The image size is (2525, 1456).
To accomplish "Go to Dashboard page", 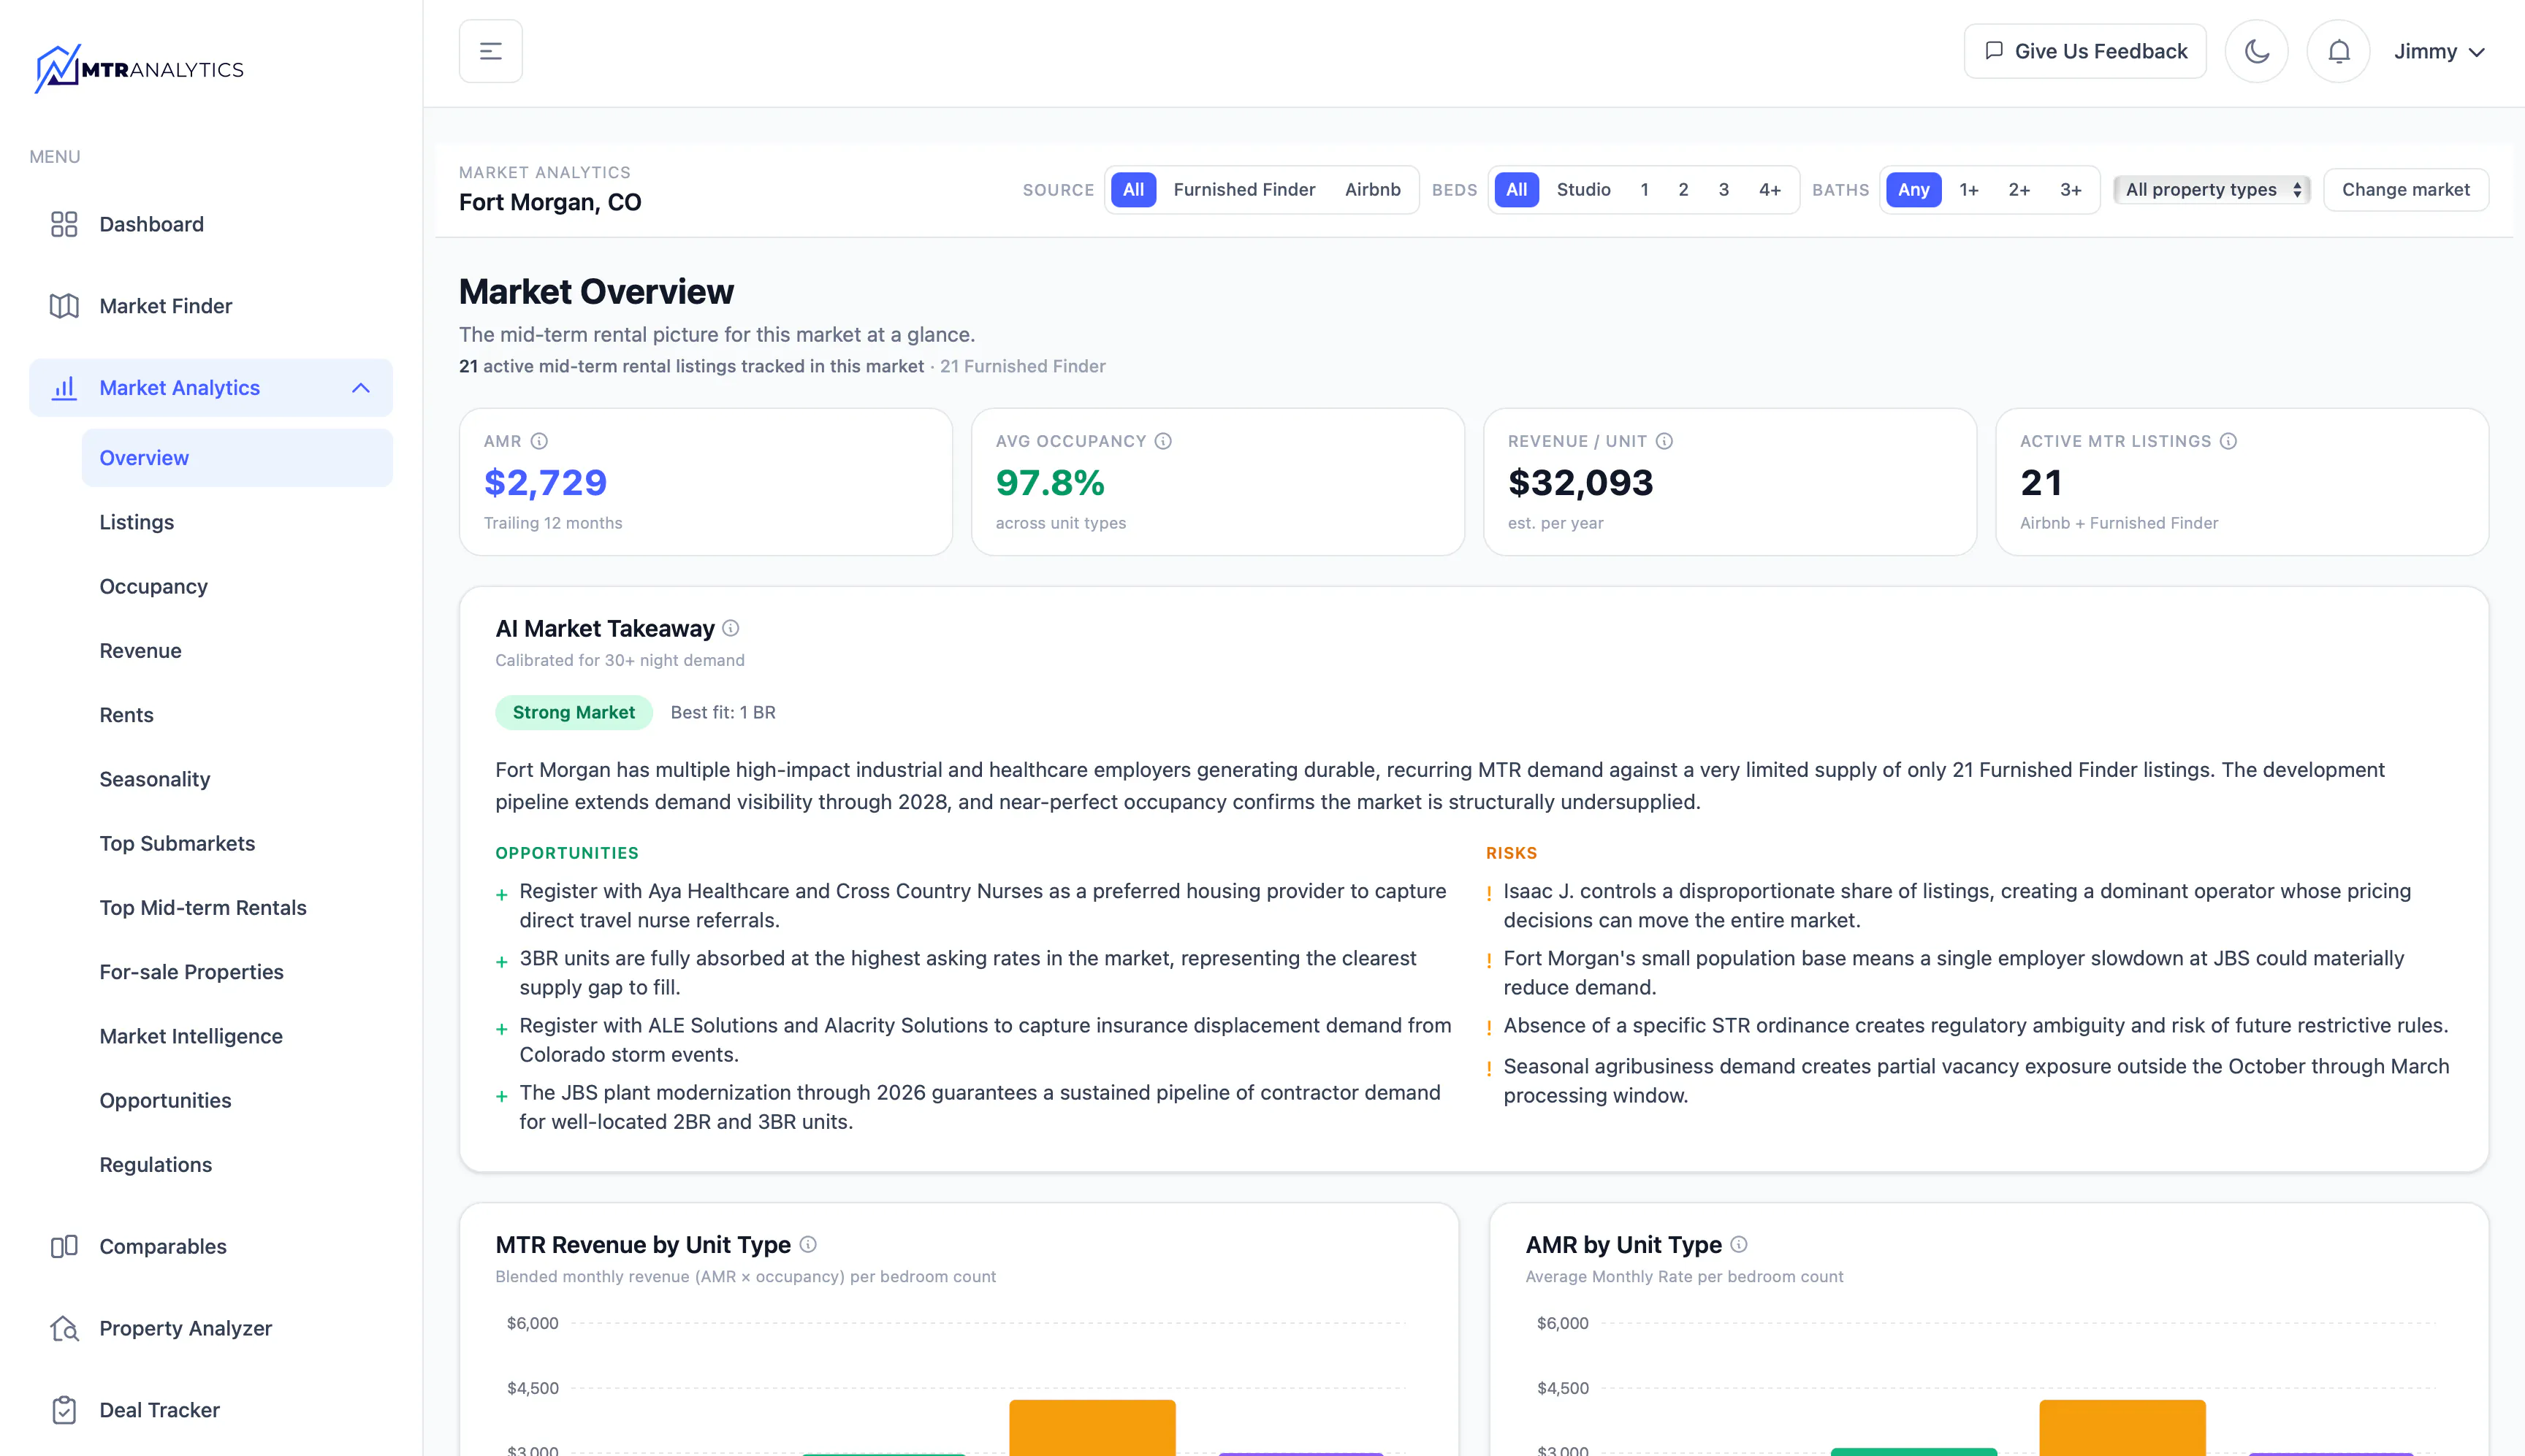I will (x=211, y=224).
